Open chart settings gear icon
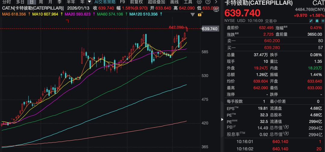Screen dimensions: 325x152 (x=199, y=1)
